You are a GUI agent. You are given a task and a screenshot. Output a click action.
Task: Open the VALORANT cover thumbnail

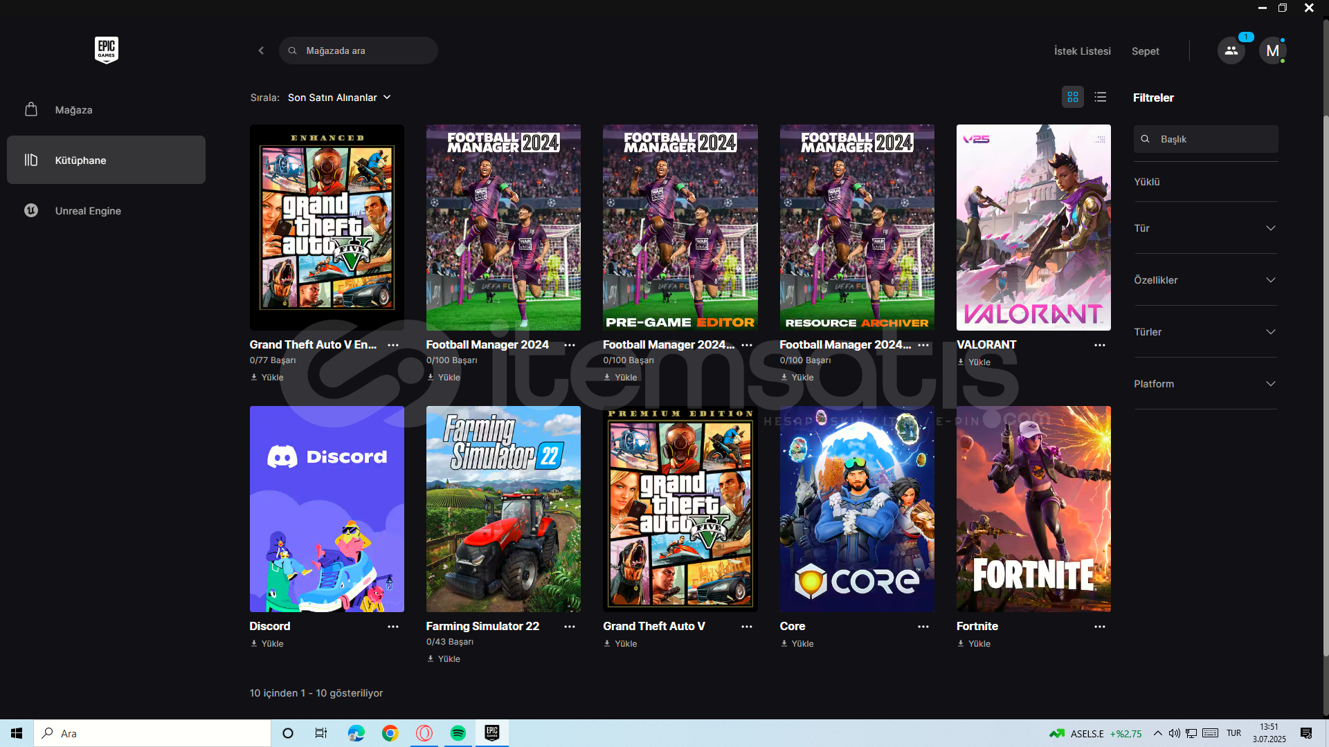1033,228
